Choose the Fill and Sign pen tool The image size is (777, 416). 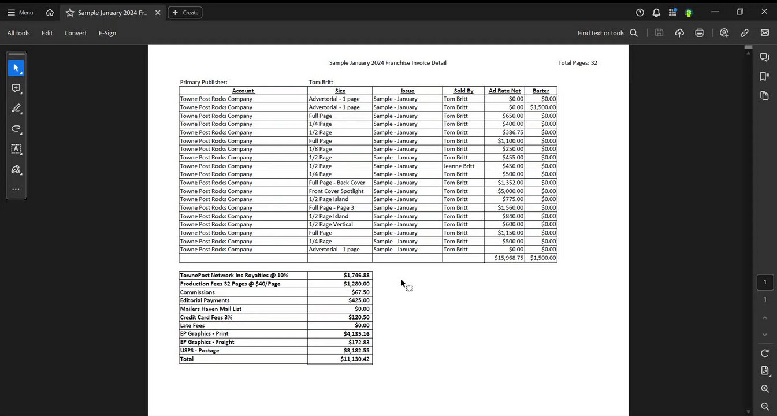pos(16,169)
